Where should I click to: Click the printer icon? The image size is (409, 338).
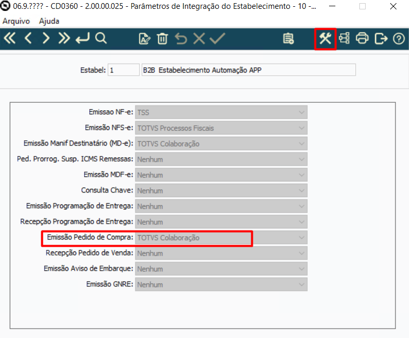tap(363, 39)
